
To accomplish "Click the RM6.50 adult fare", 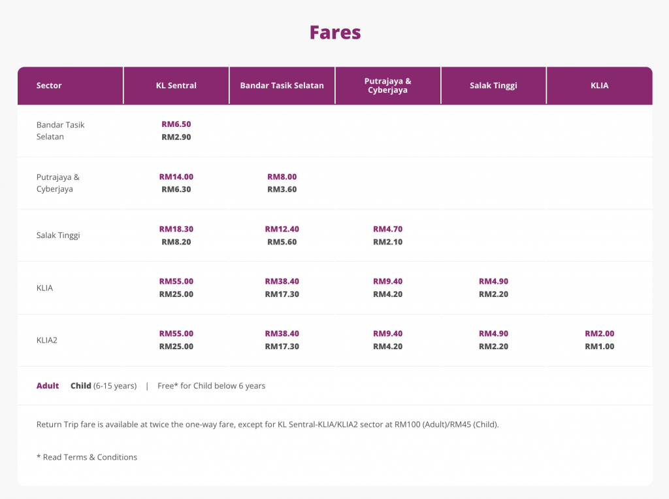I will 176,124.
